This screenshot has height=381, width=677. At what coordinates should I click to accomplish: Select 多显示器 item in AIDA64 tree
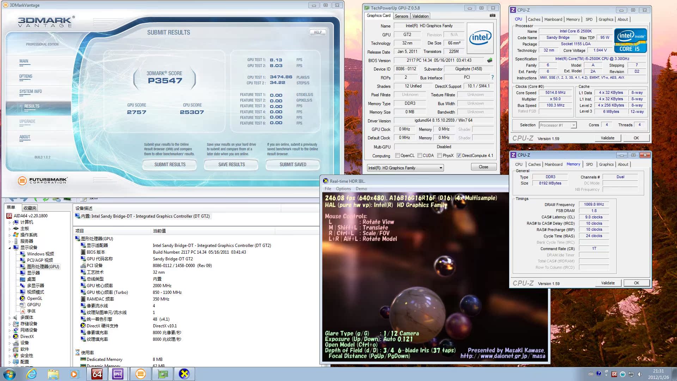tap(36, 286)
